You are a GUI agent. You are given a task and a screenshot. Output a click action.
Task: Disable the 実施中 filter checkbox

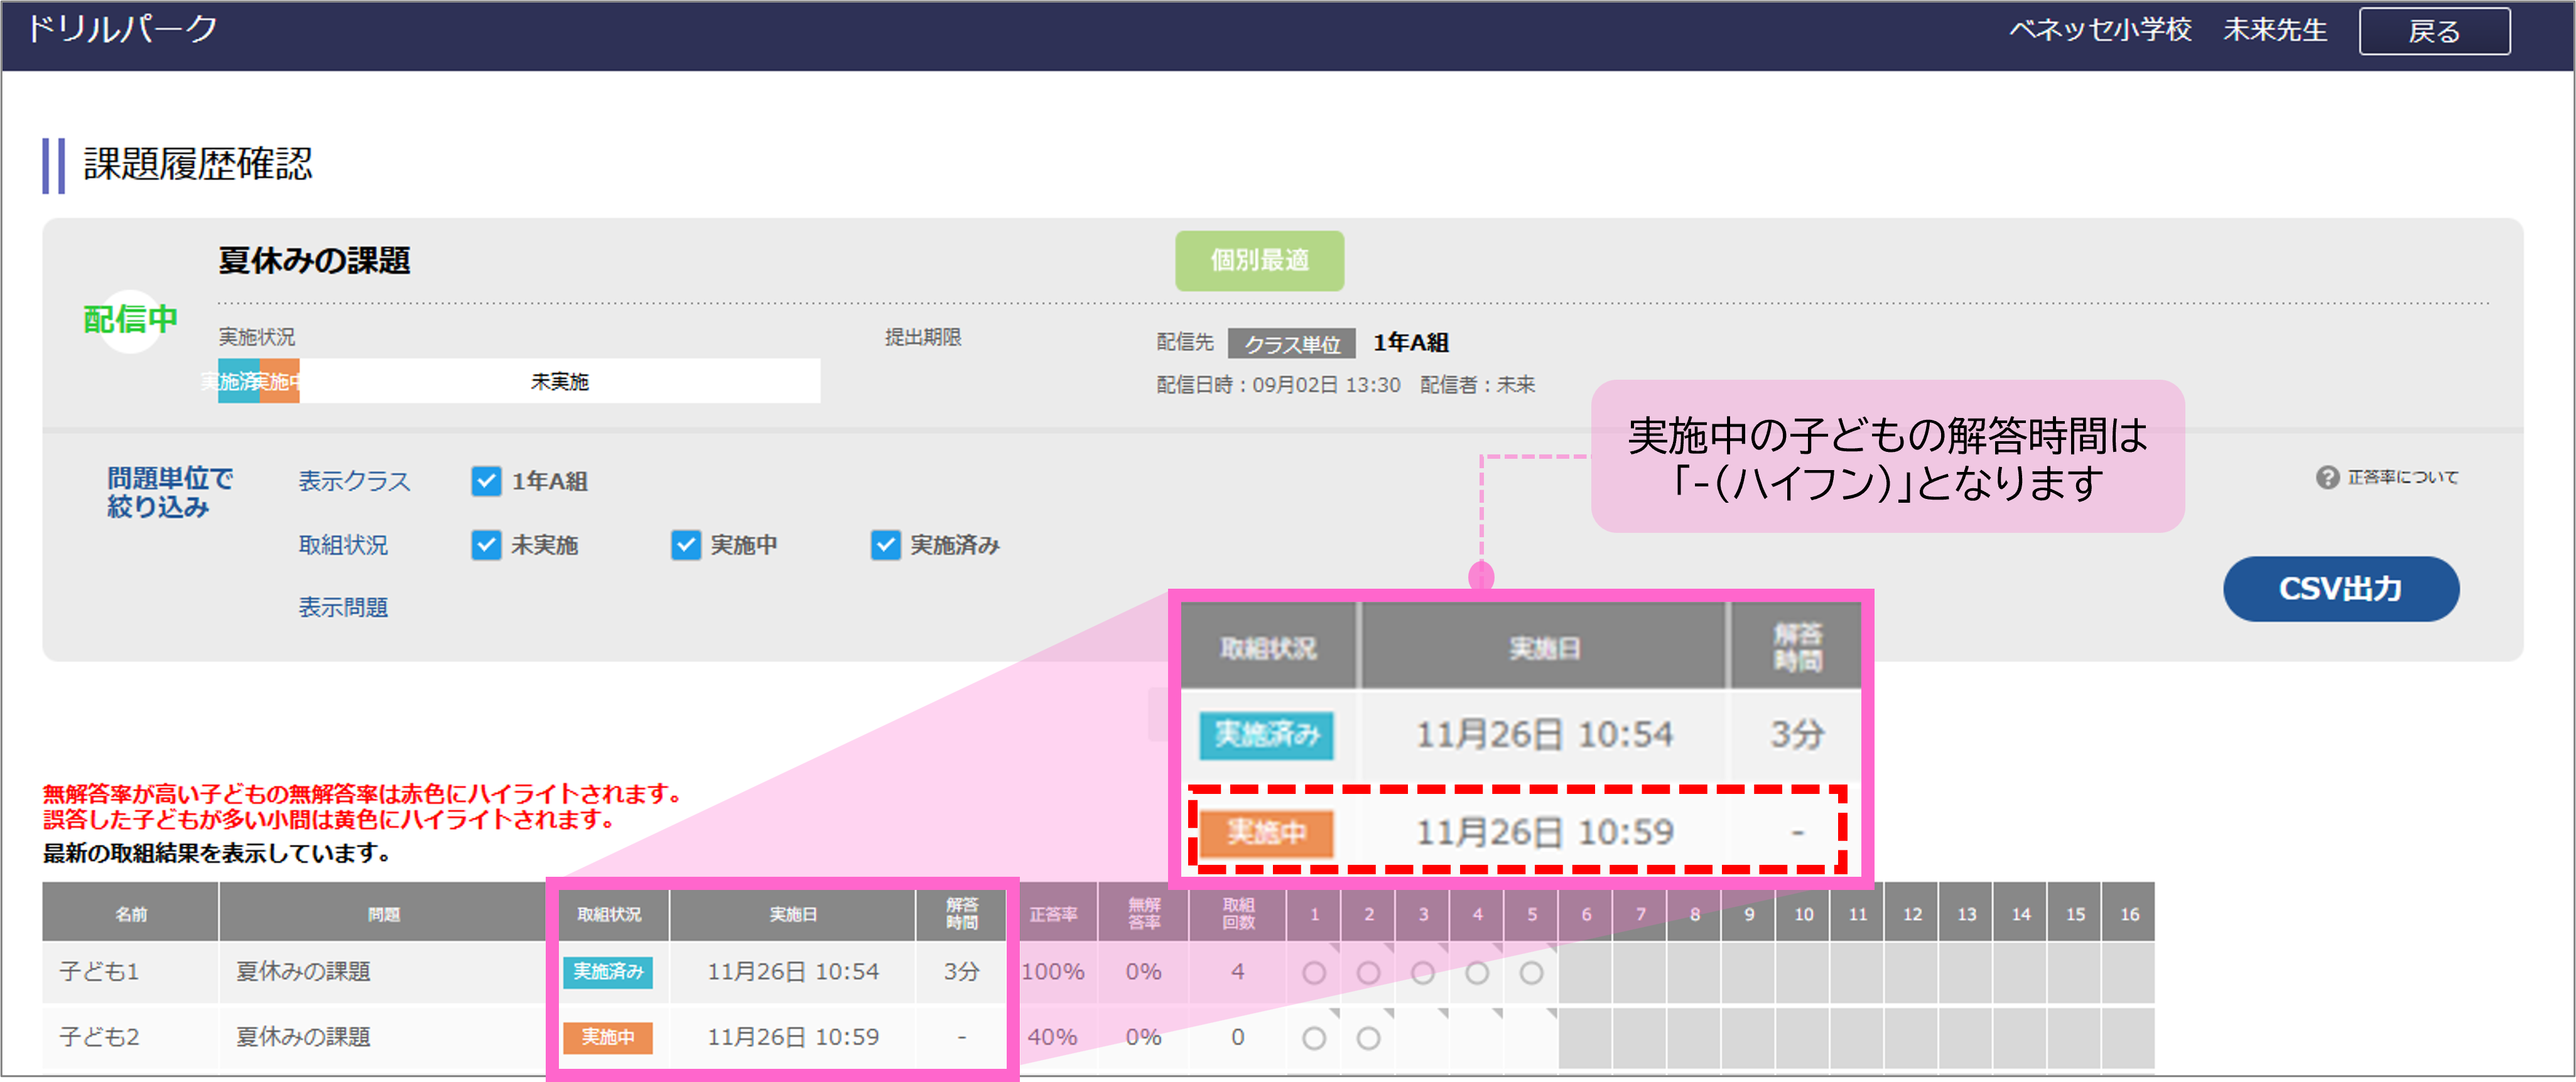[x=685, y=545]
